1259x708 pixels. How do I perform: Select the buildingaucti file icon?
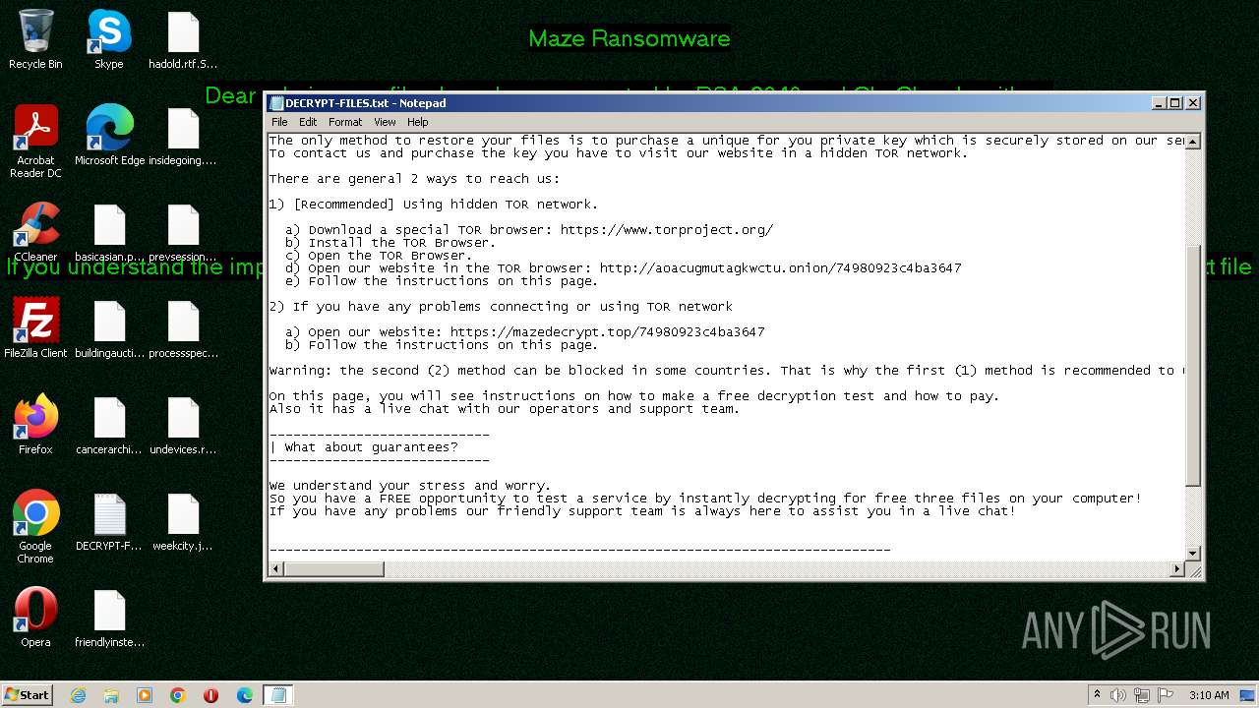(109, 328)
